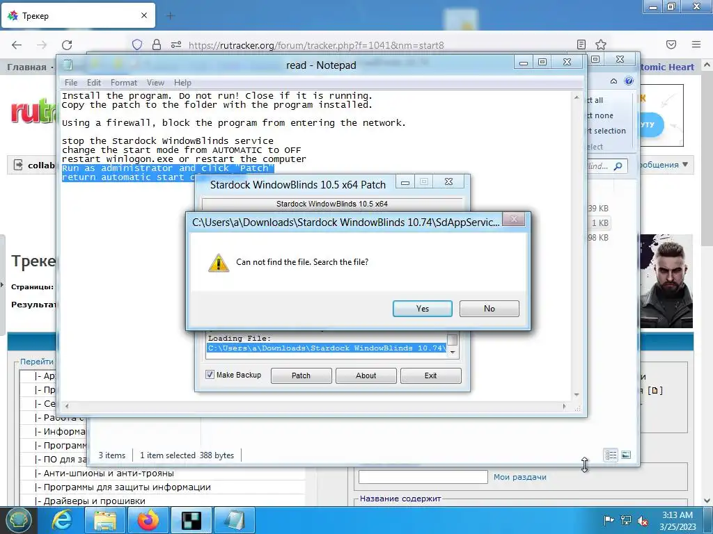Toggle the Make Backup checkbox
713x534 pixels.
[x=210, y=375]
